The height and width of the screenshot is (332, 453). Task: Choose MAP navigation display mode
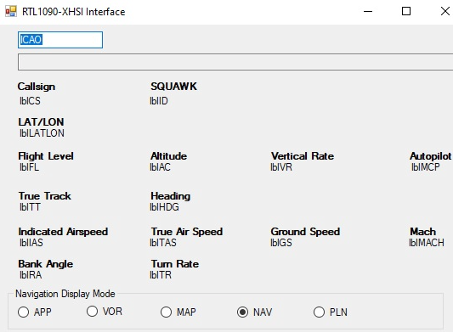178,312
